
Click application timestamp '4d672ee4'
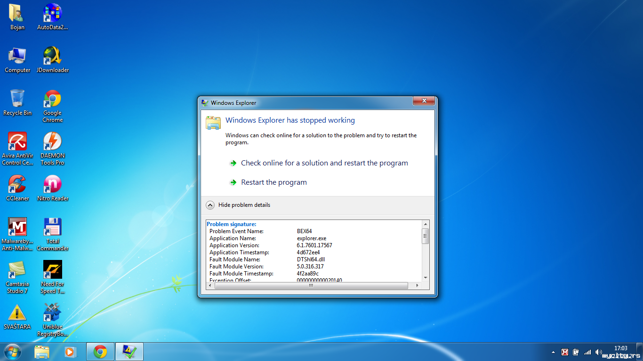click(308, 252)
